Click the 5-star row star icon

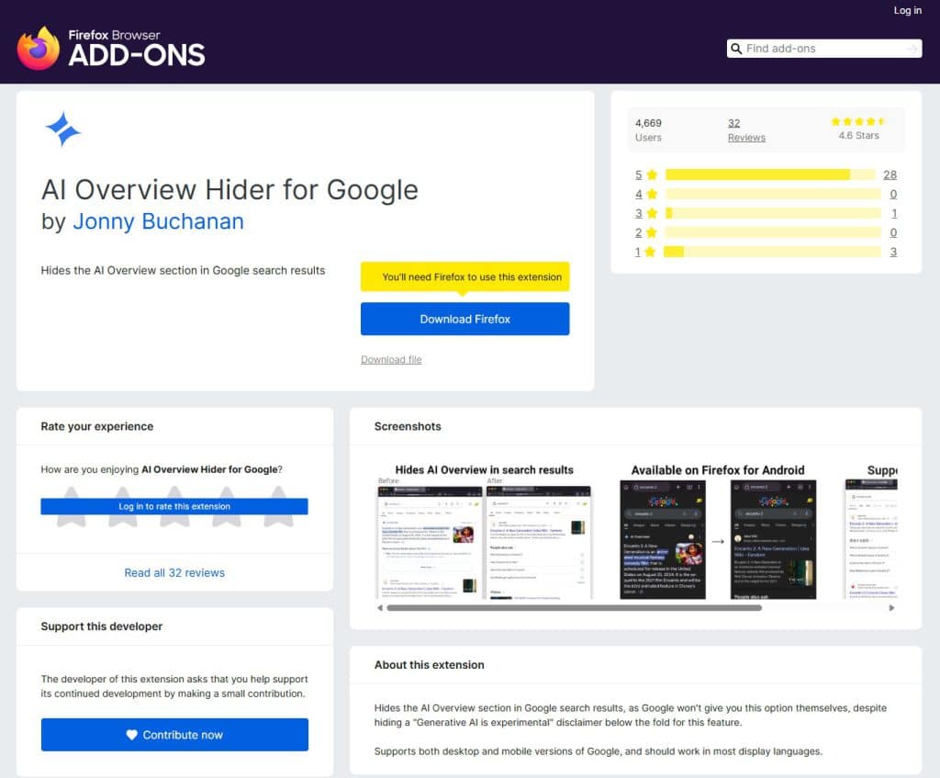coord(653,175)
